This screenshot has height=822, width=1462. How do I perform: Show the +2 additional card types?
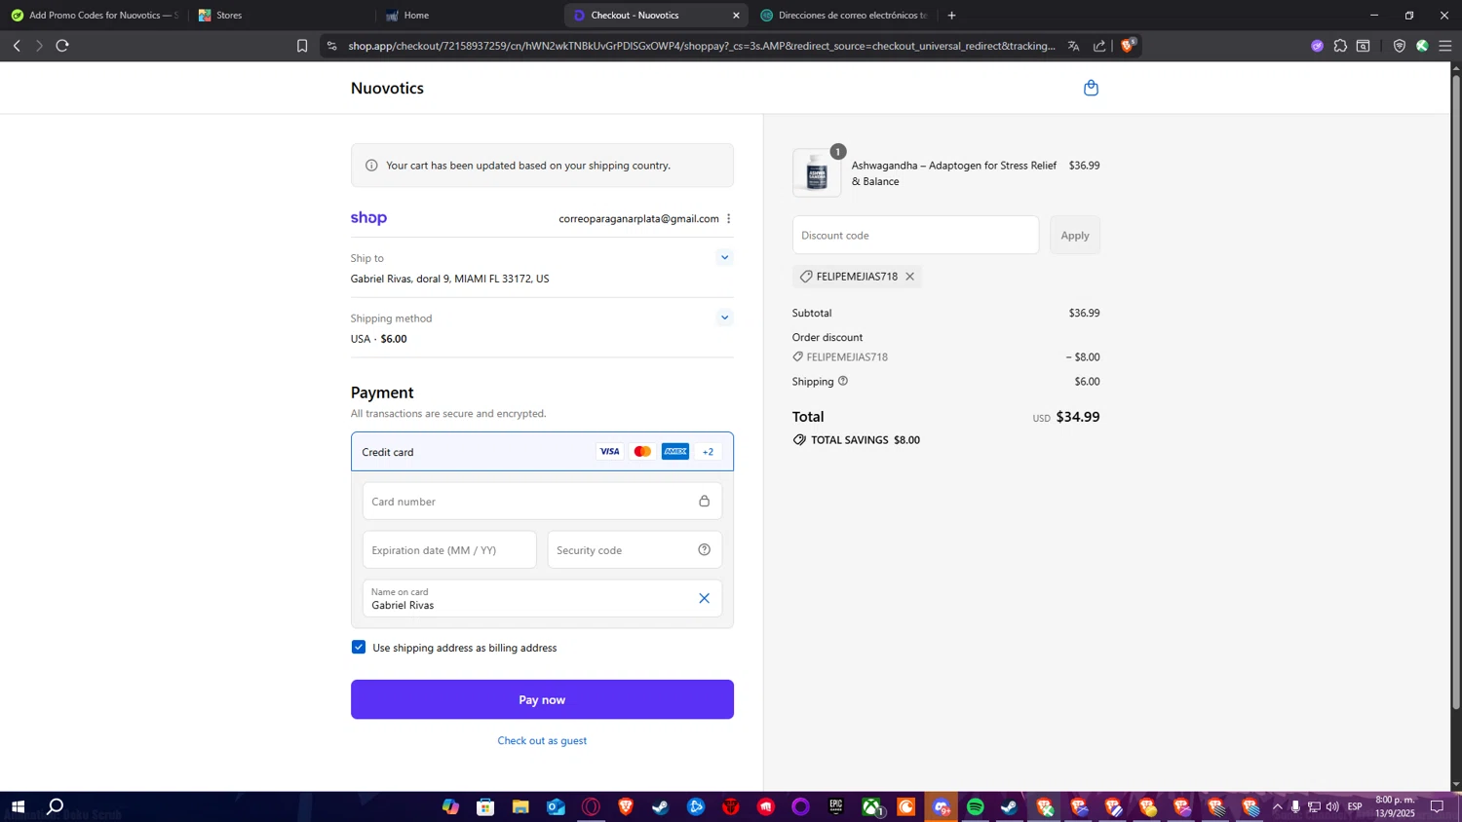[x=709, y=452]
